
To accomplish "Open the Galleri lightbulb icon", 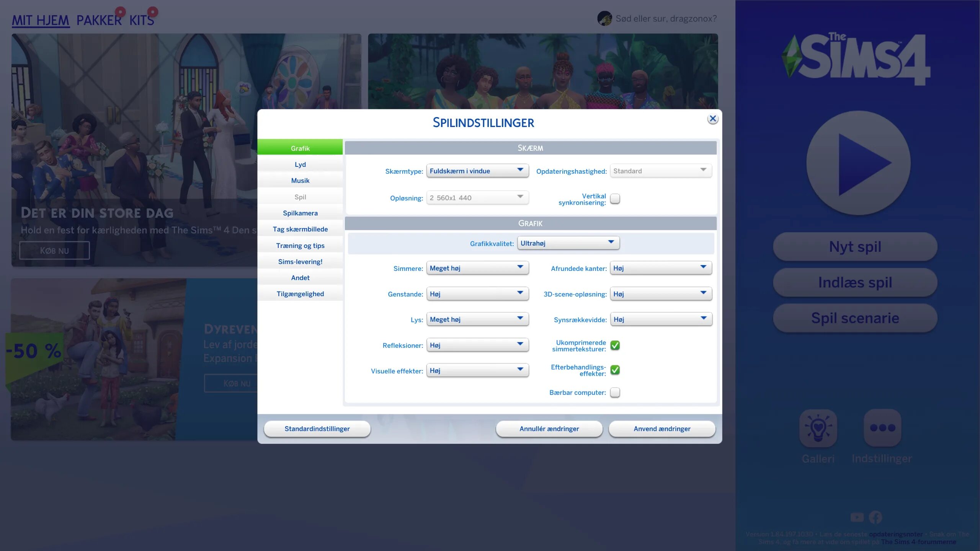I will (x=818, y=427).
